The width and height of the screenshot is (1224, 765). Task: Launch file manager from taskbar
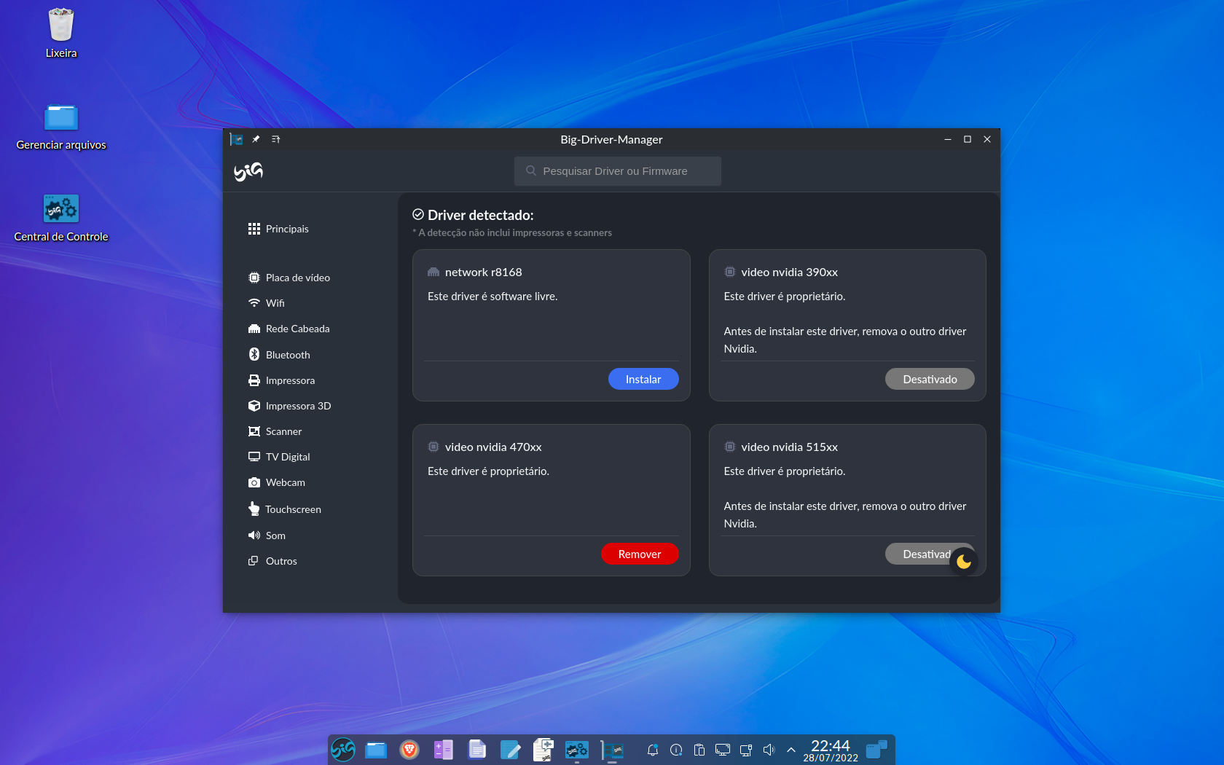(x=376, y=750)
